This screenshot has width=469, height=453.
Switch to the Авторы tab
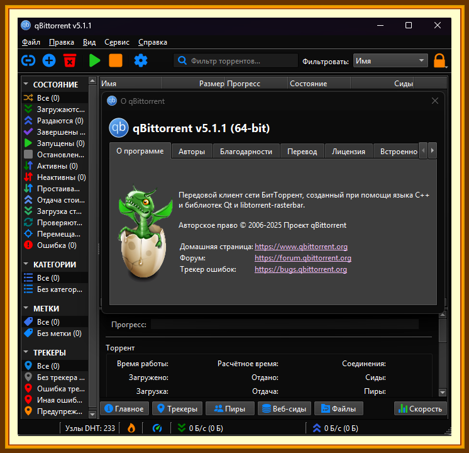(x=192, y=152)
